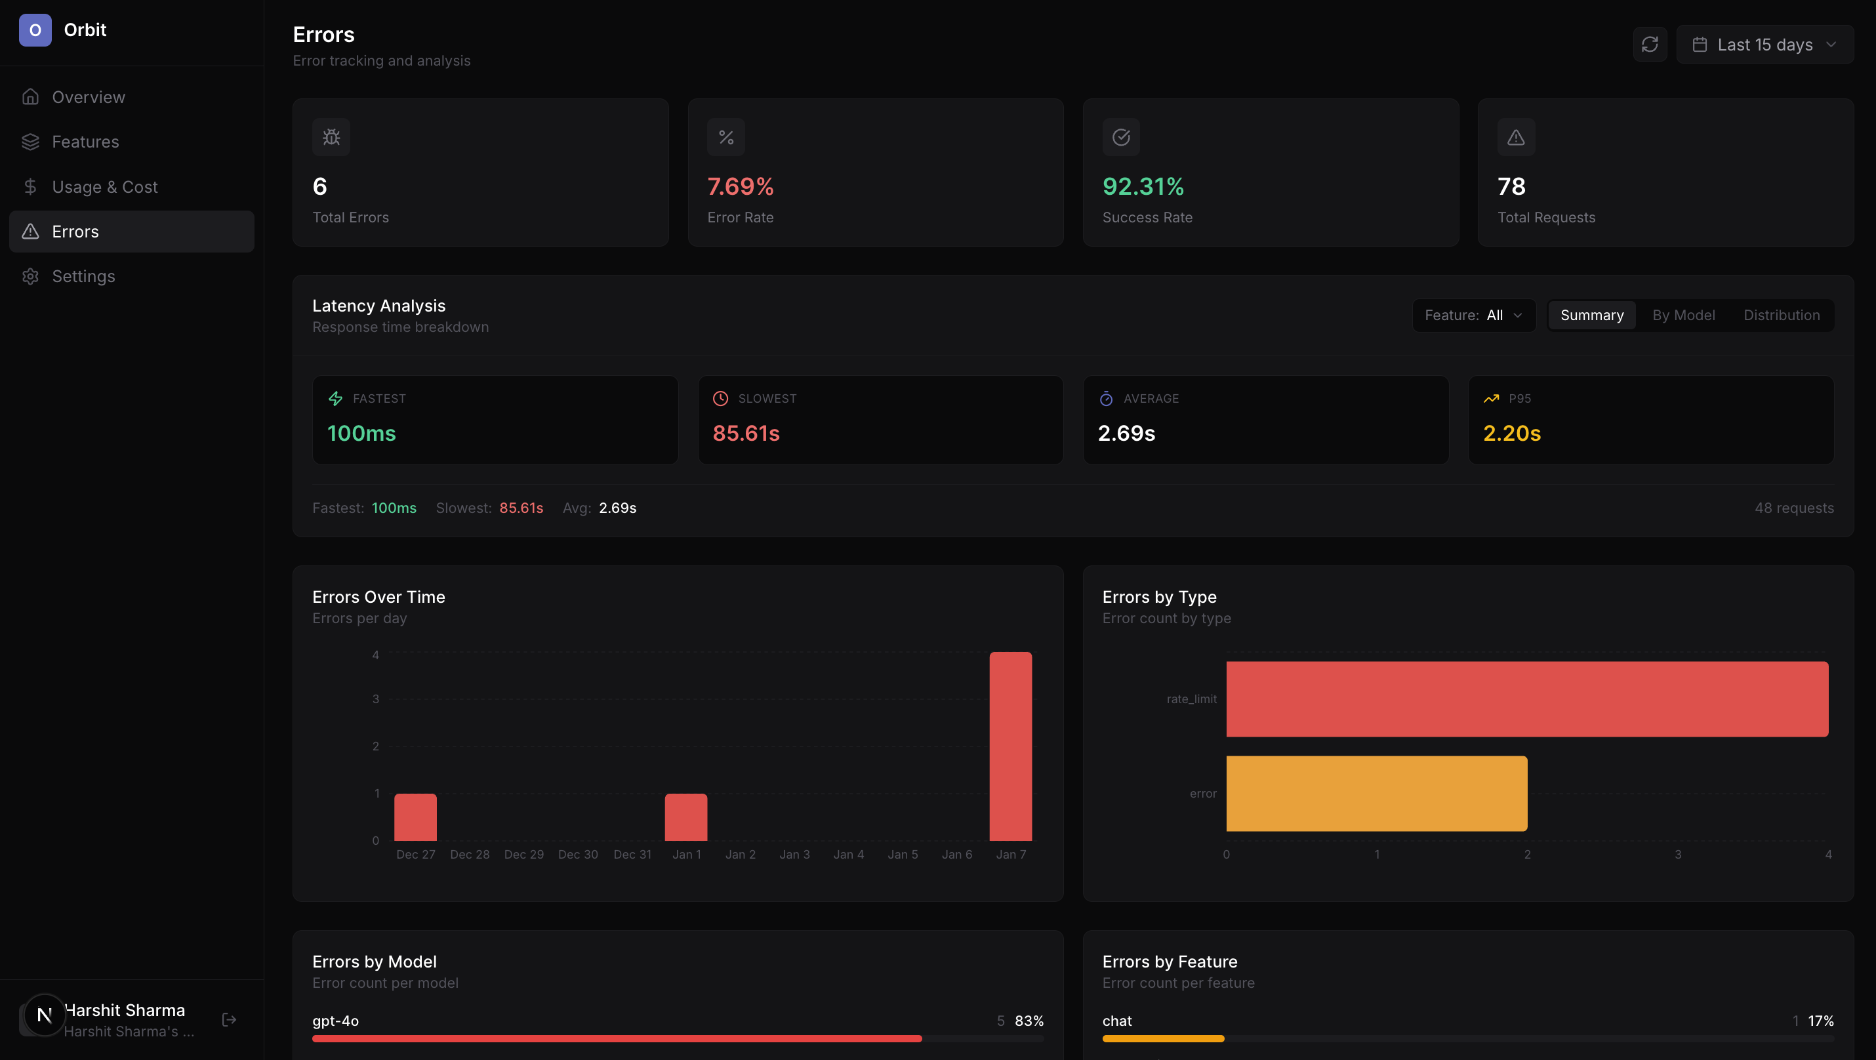Open the calendar icon dropdown at top right

(x=1700, y=45)
